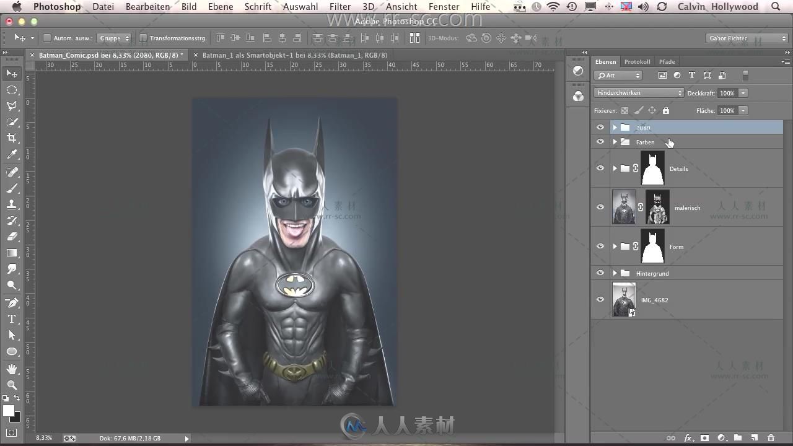Expand the Hintergrund group
This screenshot has height=446, width=793.
pyautogui.click(x=615, y=273)
